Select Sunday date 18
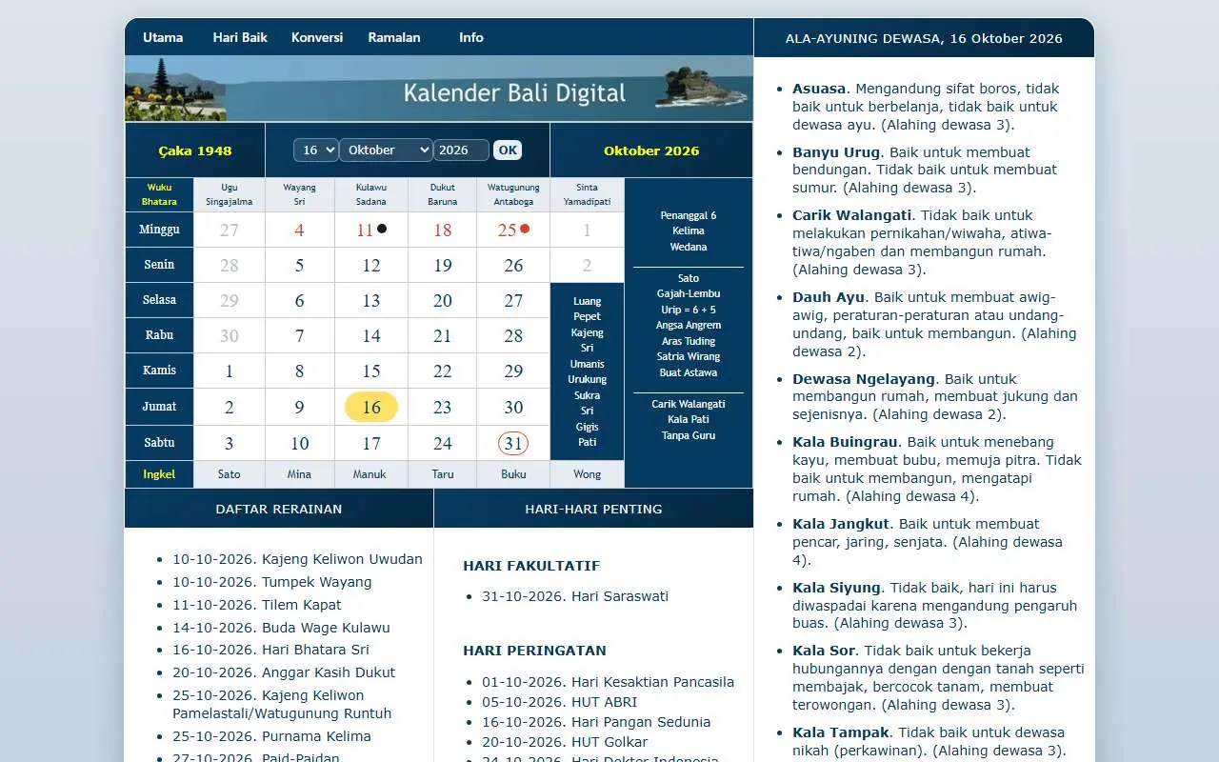This screenshot has height=762, width=1219. click(443, 230)
